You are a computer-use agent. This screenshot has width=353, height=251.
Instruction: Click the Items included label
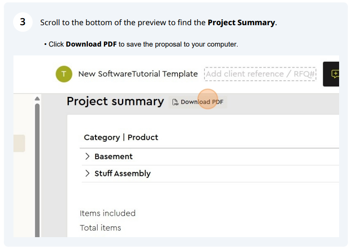108,213
